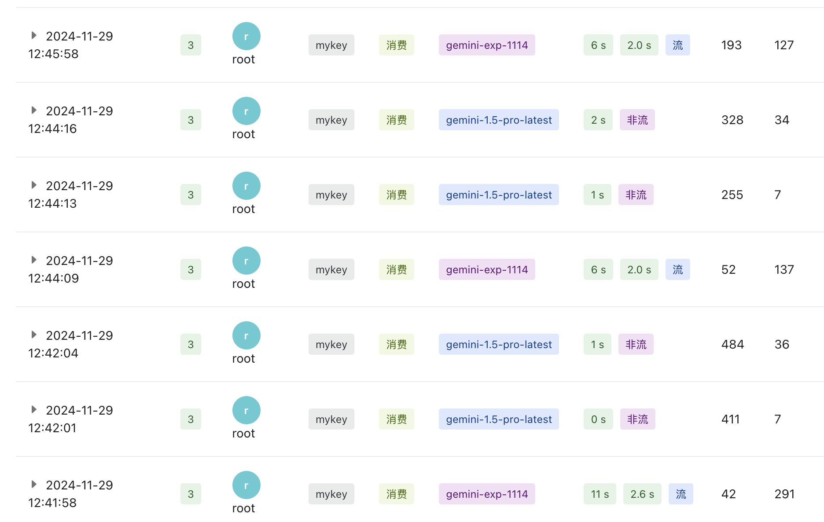Expand the 12:44:16 log row
The image size is (824, 522).
[34, 110]
